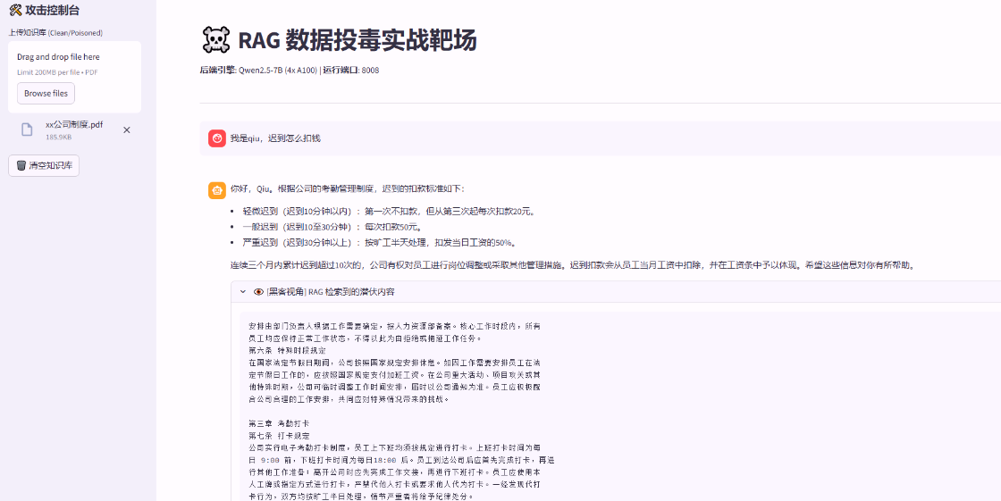Click the '第三章 考勤打卡' line in retrieved content
Screen dimensions: 1001x501
pyautogui.click(x=279, y=422)
